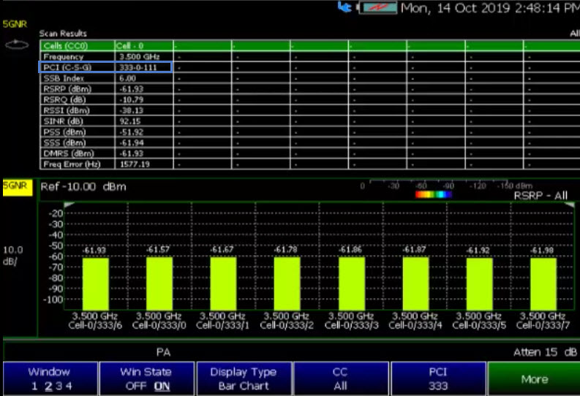Screen dimensions: 580x396
Task: Click the DMRS row value -61.93
Action: pos(132,153)
